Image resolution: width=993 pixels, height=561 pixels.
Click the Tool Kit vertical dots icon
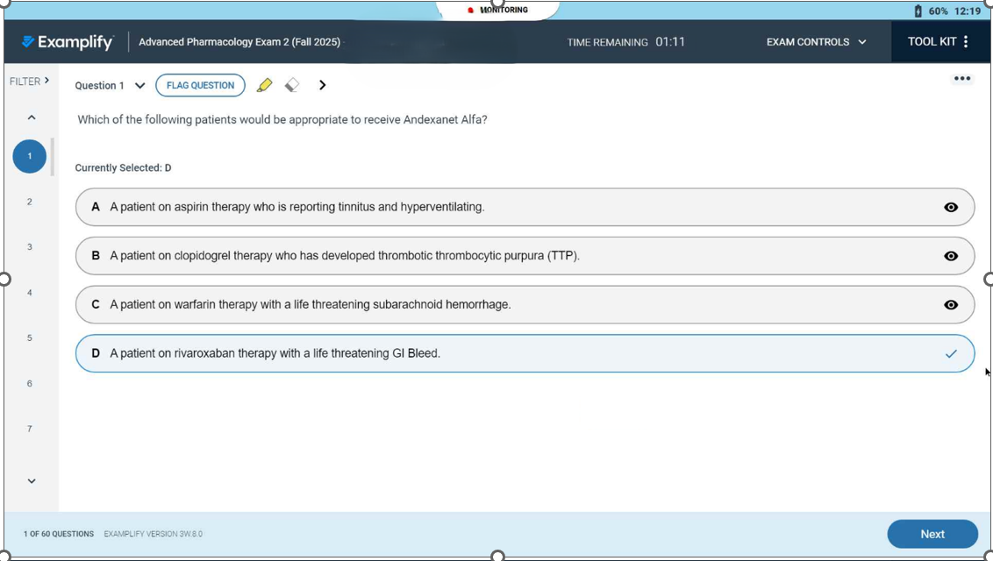[966, 42]
